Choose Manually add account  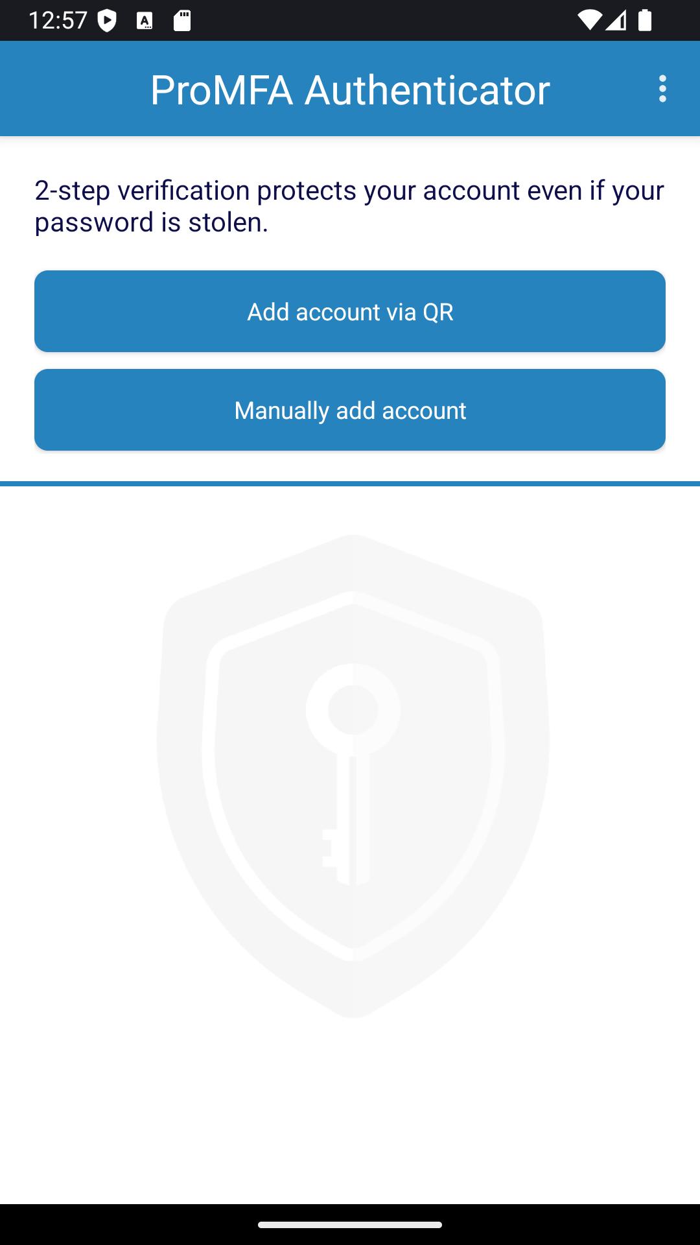click(x=350, y=410)
